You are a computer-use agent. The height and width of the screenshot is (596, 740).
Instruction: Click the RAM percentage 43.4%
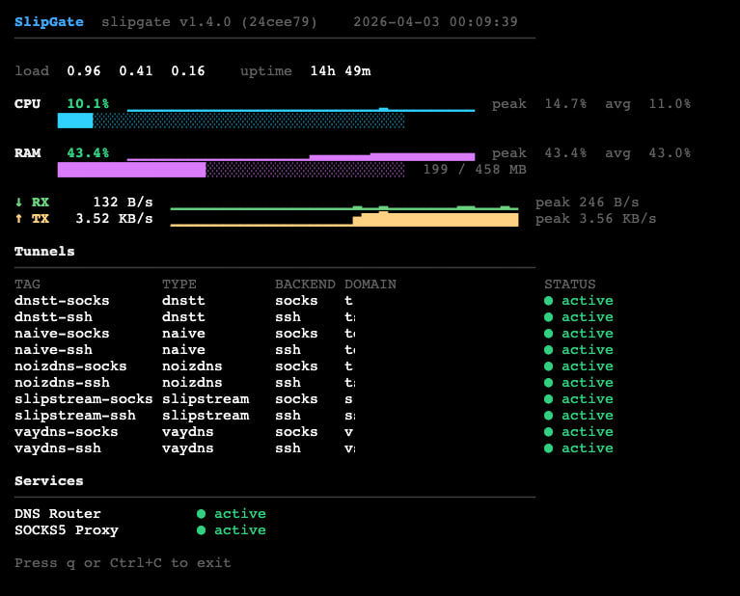click(x=88, y=153)
